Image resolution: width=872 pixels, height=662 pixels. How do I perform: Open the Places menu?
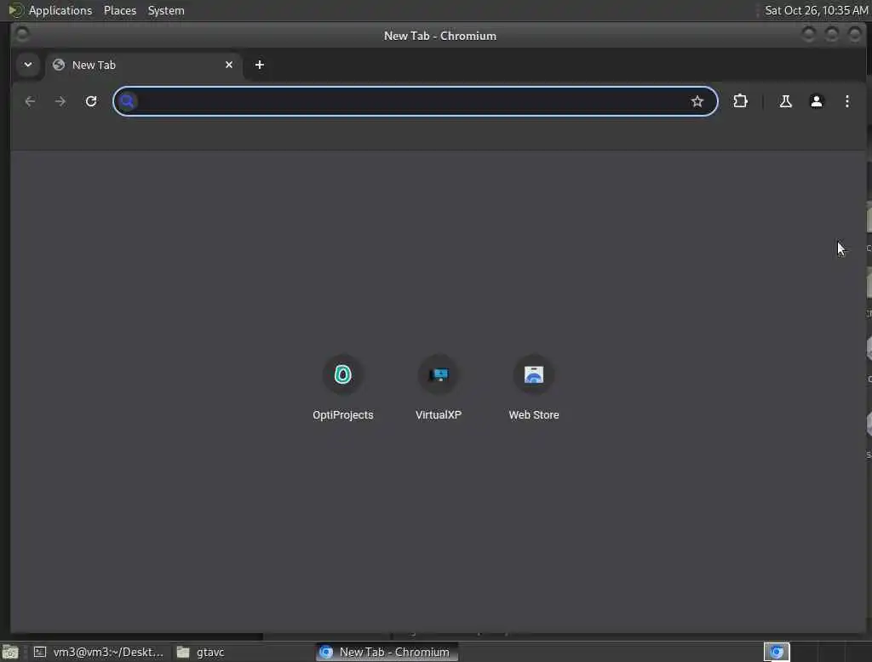[x=120, y=10]
